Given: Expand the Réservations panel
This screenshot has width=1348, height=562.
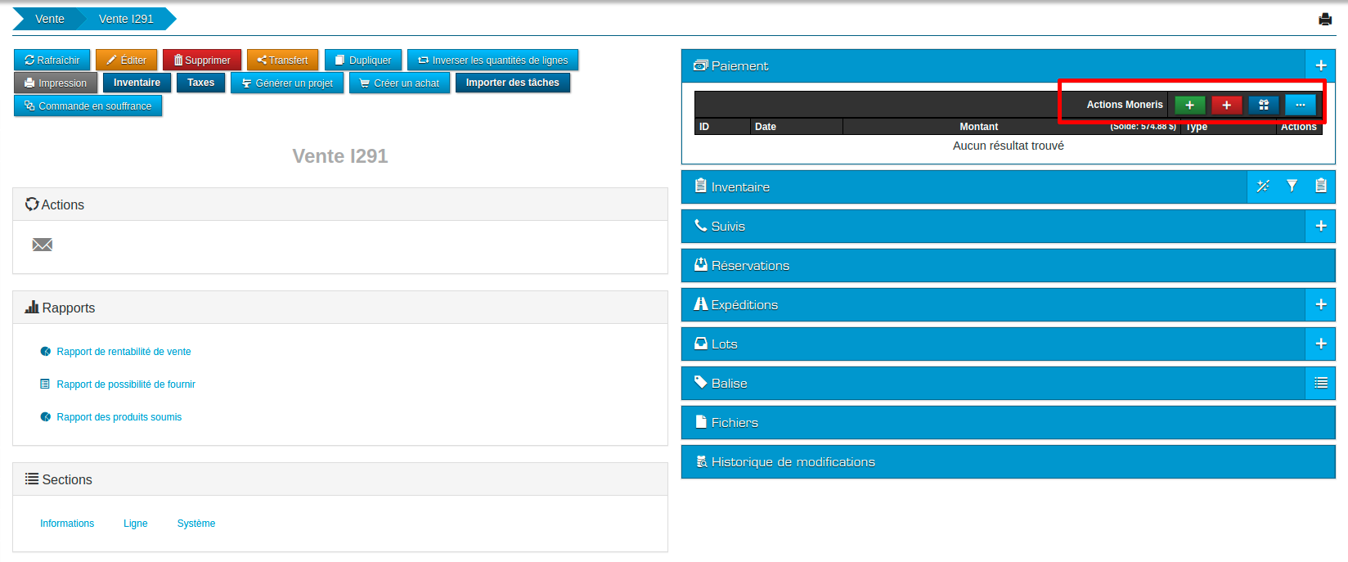Looking at the screenshot, I should pyautogui.click(x=750, y=266).
